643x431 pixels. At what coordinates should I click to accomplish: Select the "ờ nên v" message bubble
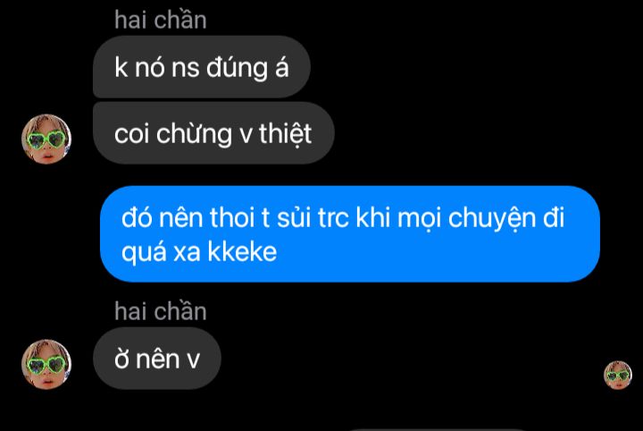[157, 359]
